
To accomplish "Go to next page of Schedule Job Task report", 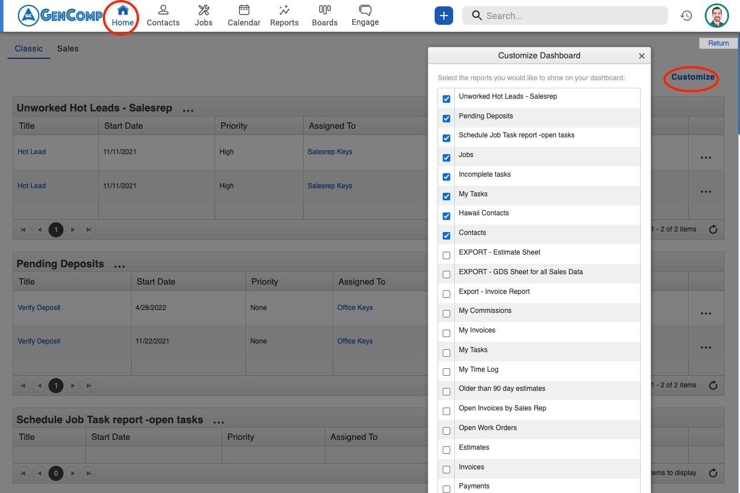I will click(x=73, y=473).
